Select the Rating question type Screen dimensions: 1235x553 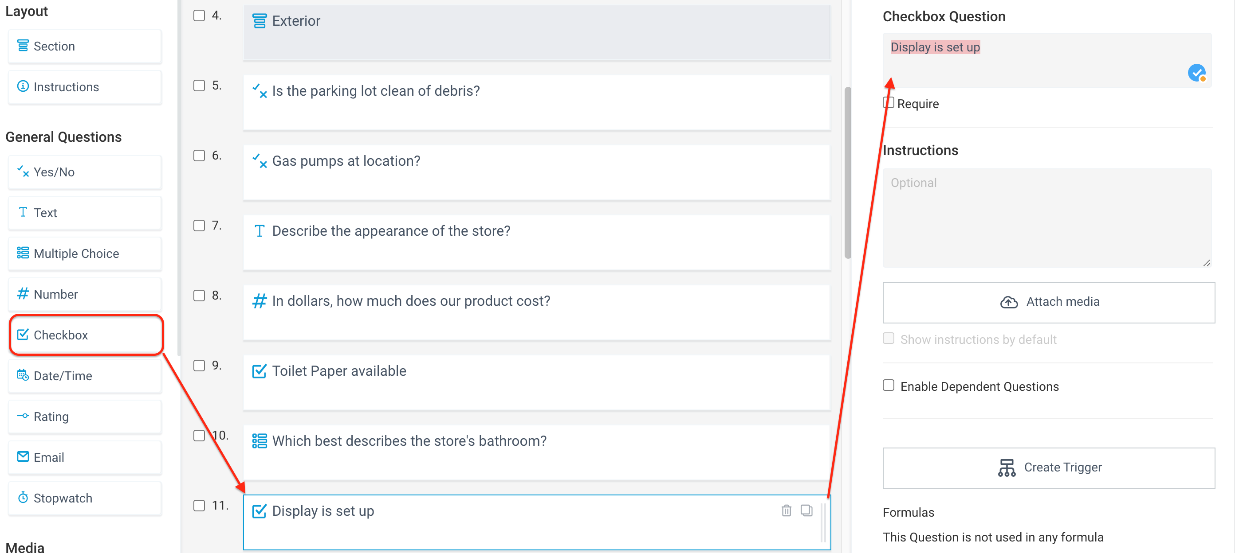(x=85, y=417)
